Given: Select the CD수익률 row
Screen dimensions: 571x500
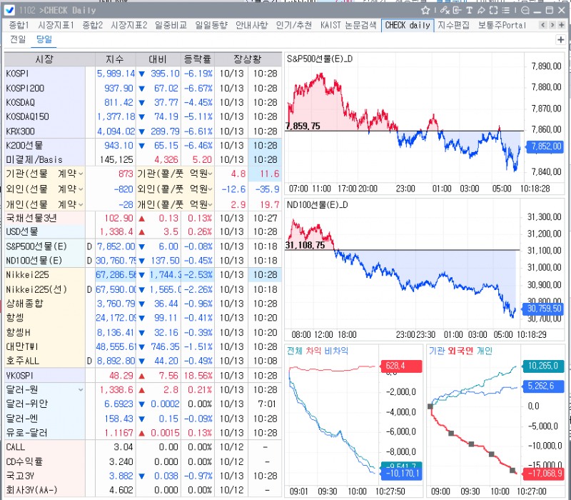Looking at the screenshot, I should click(143, 461).
